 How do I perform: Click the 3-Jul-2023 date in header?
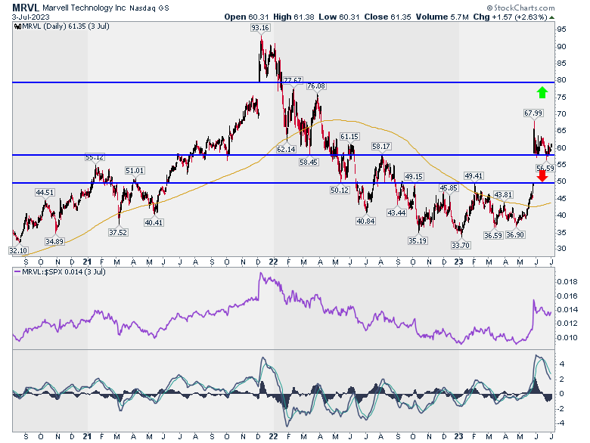[31, 17]
